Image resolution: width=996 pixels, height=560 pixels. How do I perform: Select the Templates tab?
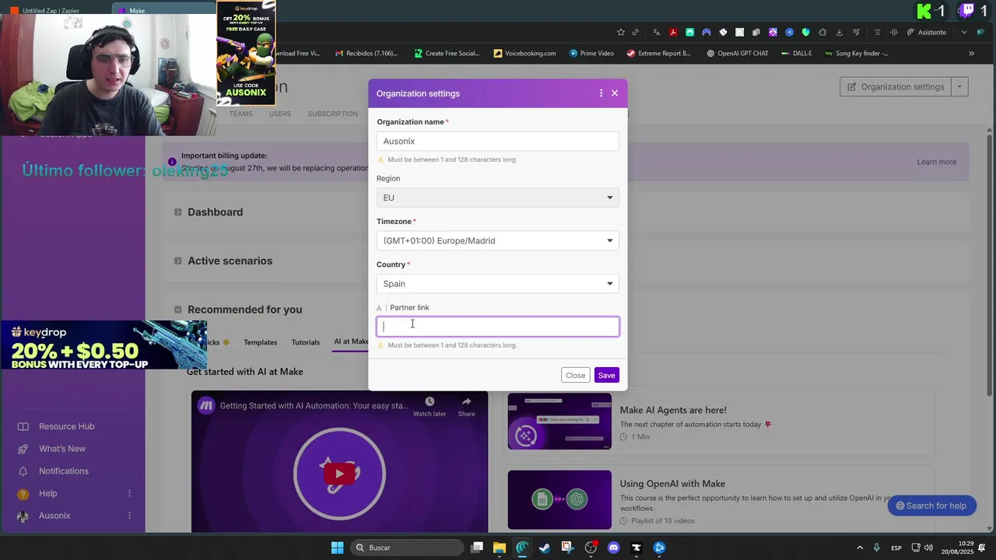click(260, 342)
